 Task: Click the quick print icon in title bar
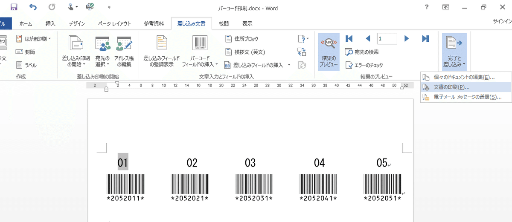tap(90, 7)
